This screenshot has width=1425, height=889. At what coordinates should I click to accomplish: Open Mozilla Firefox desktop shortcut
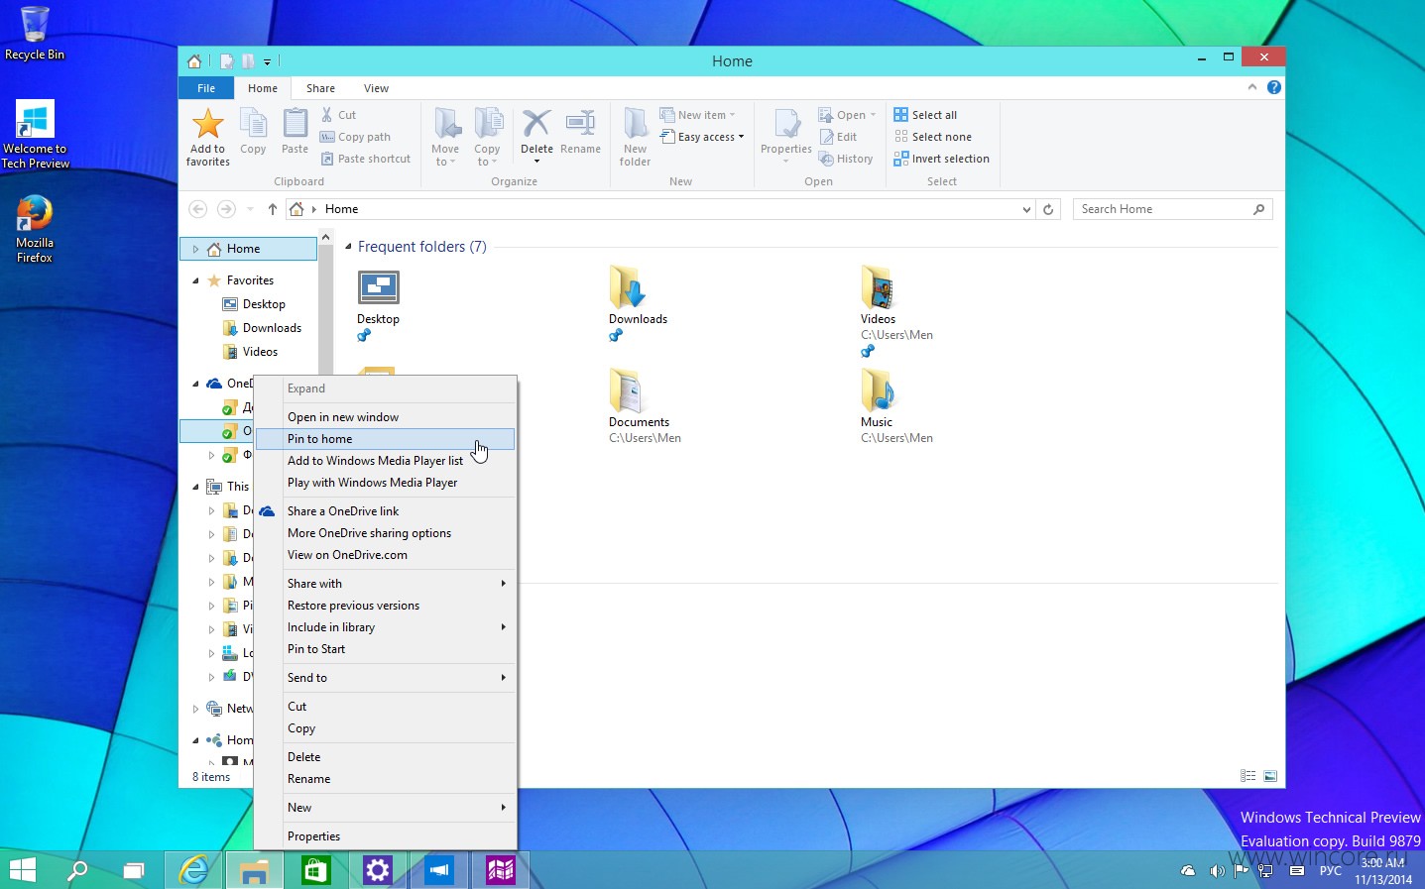[x=35, y=229]
